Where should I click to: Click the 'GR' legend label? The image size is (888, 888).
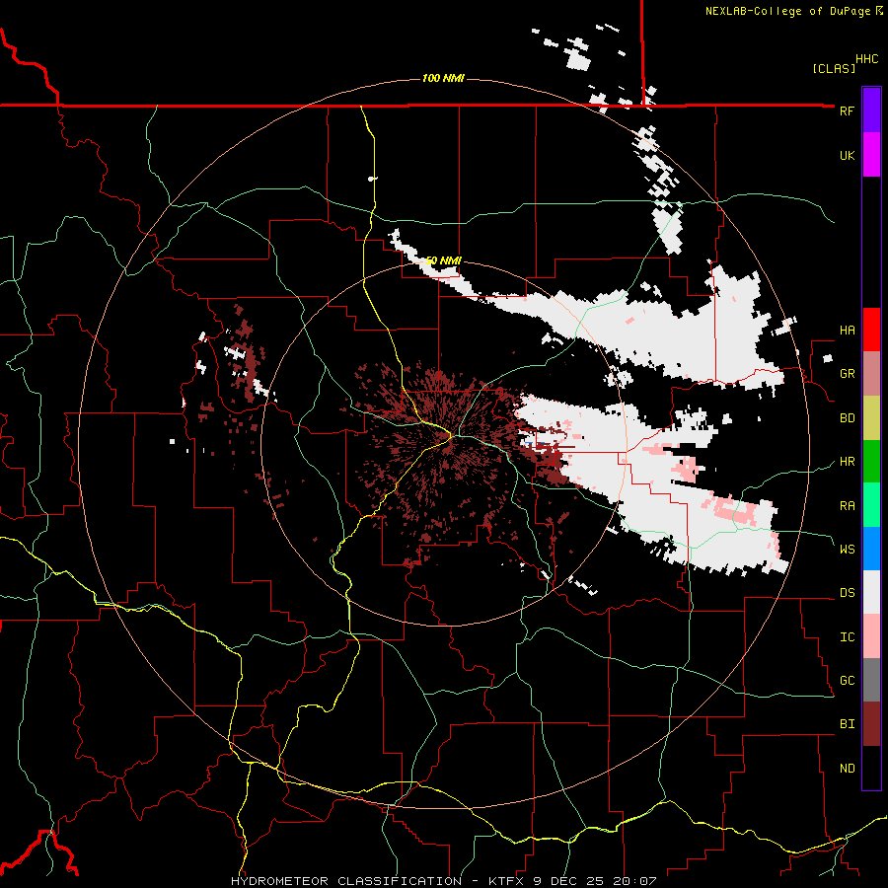[847, 374]
